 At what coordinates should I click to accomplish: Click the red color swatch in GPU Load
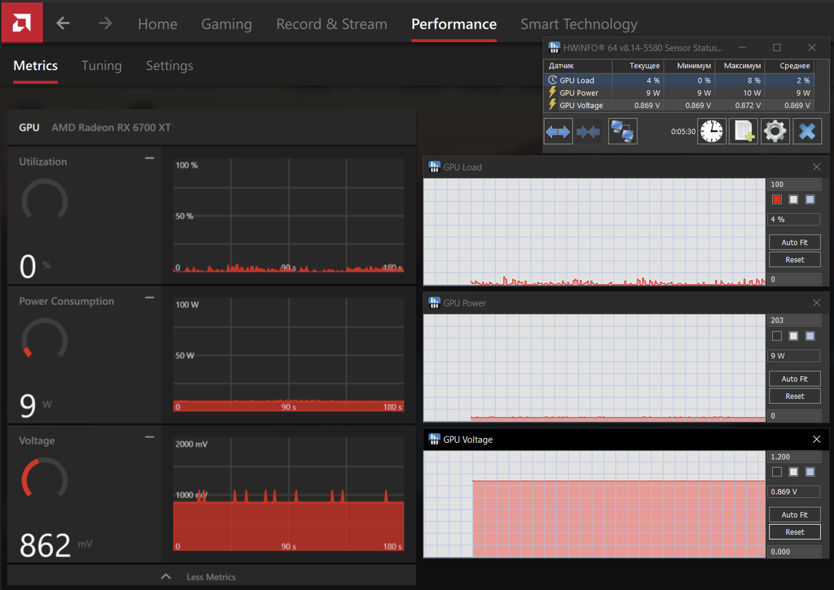click(x=777, y=199)
